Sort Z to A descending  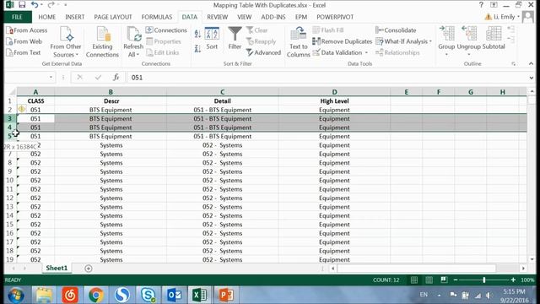pos(197,49)
